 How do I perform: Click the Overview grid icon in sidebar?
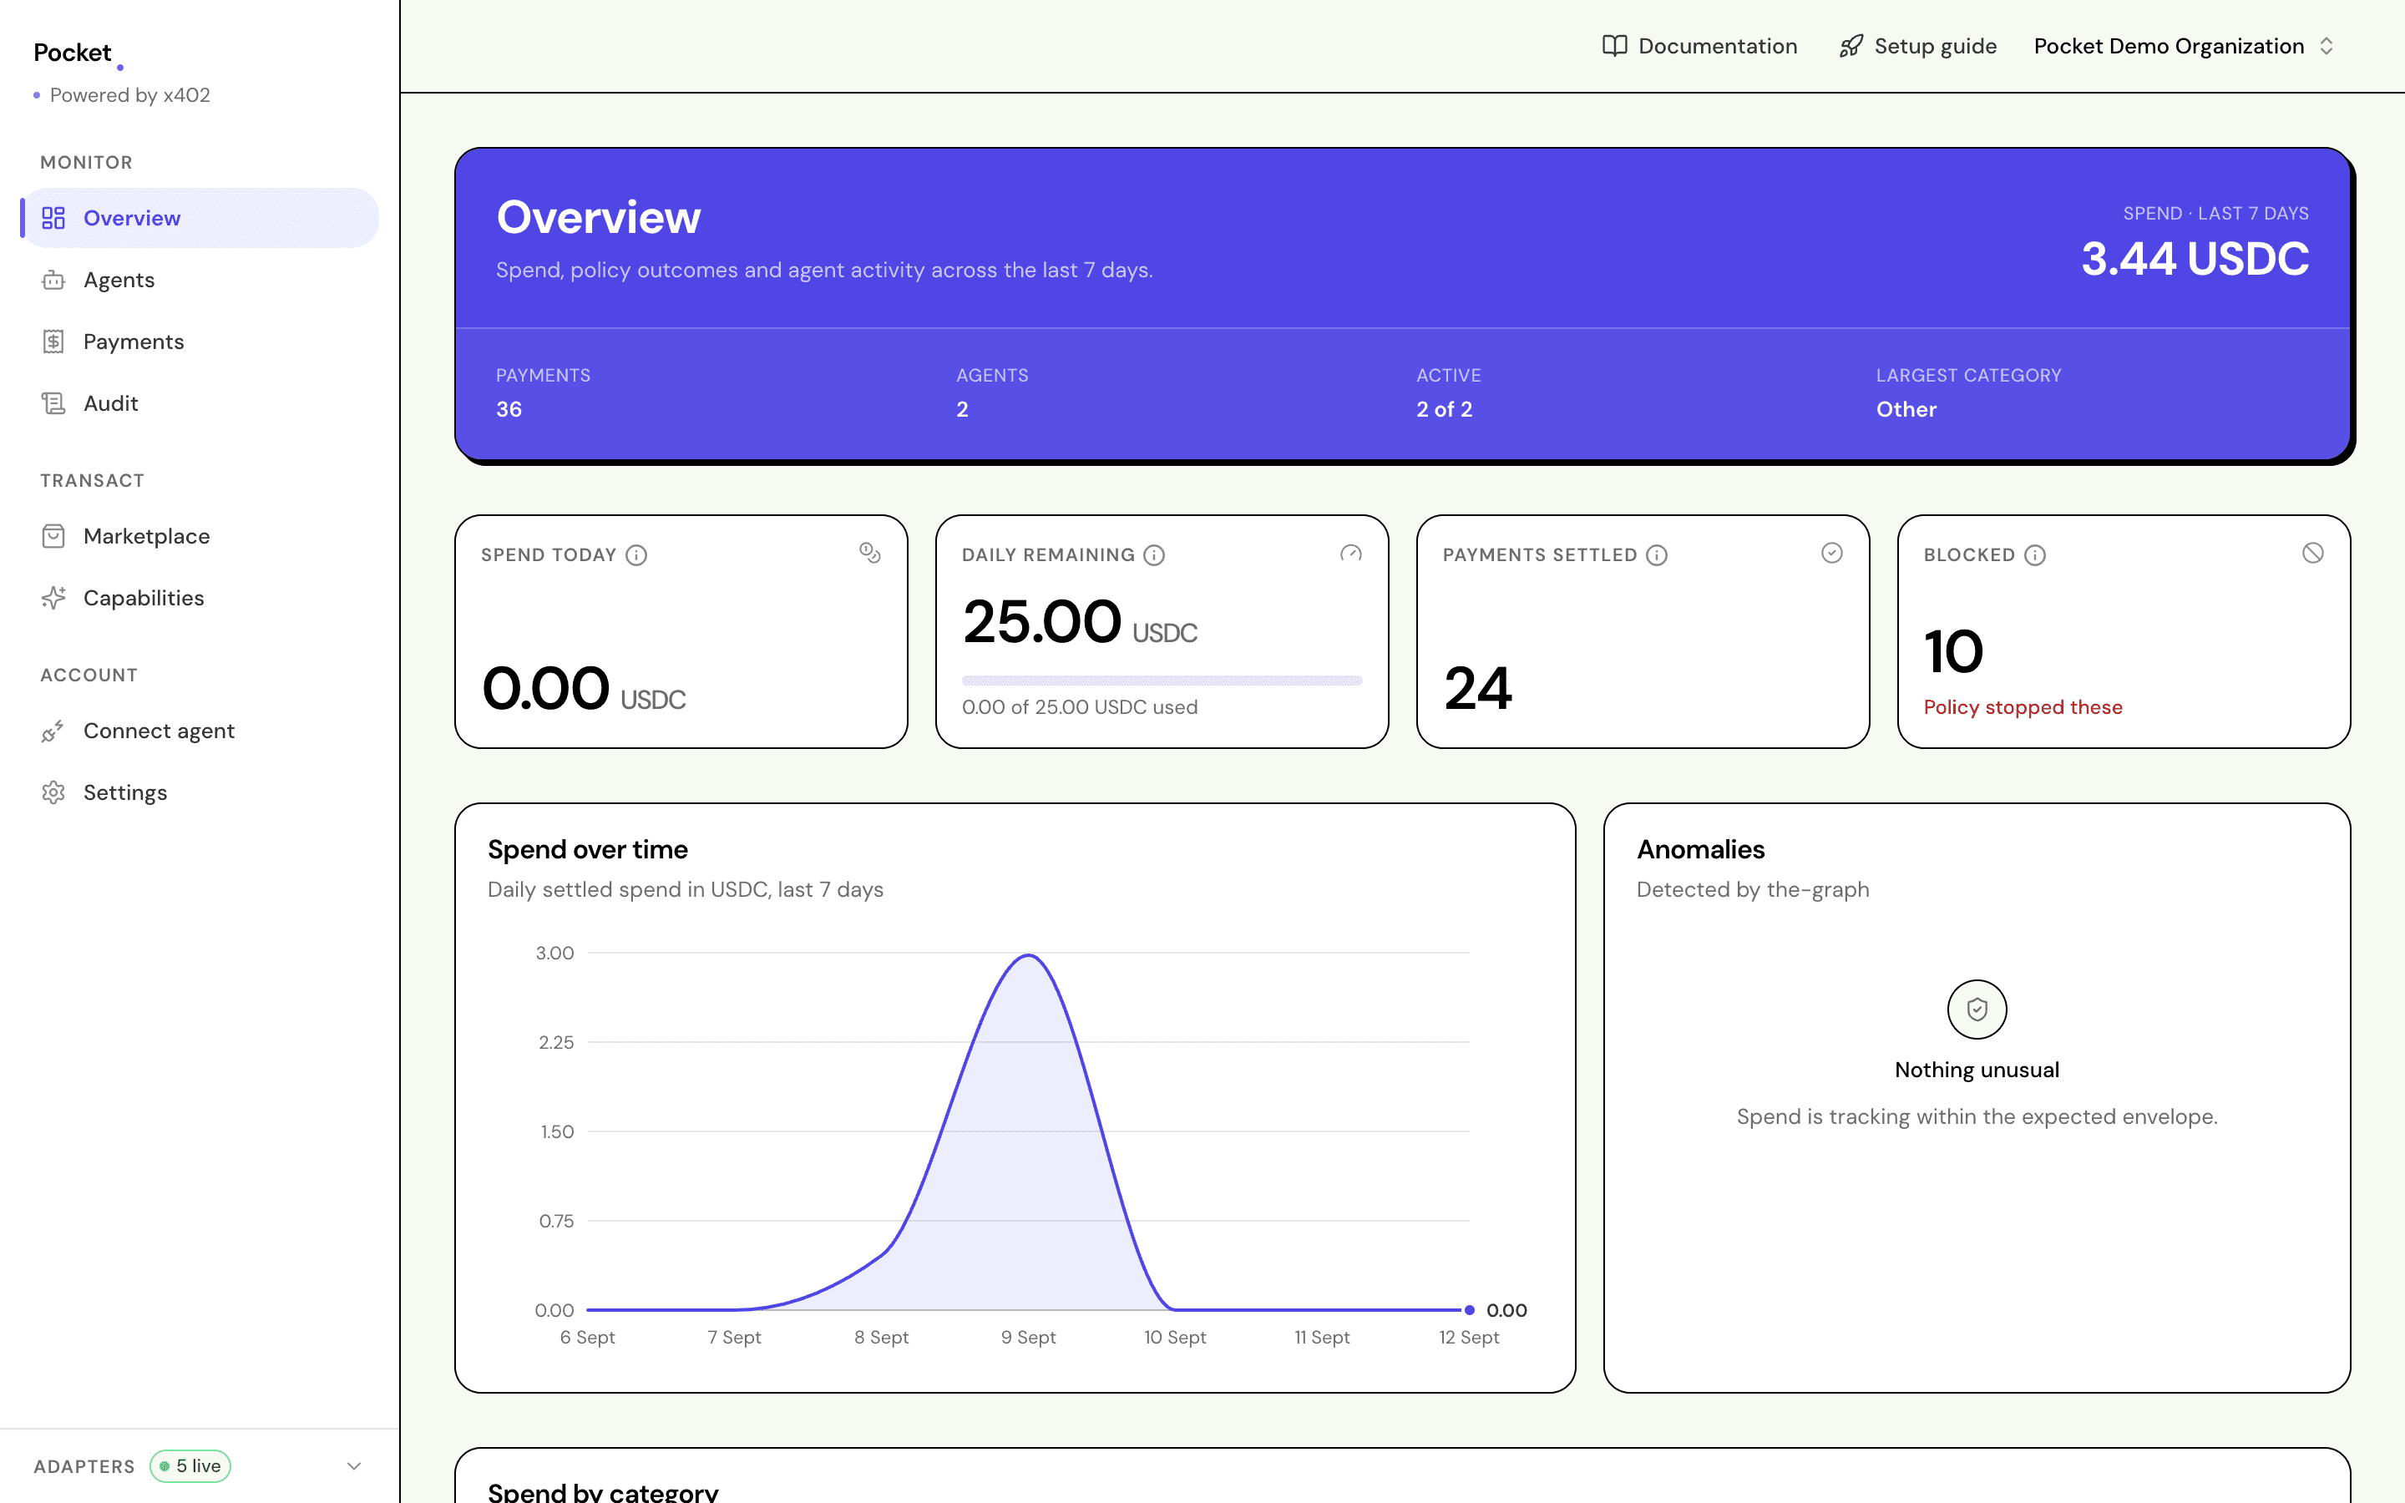coord(53,218)
